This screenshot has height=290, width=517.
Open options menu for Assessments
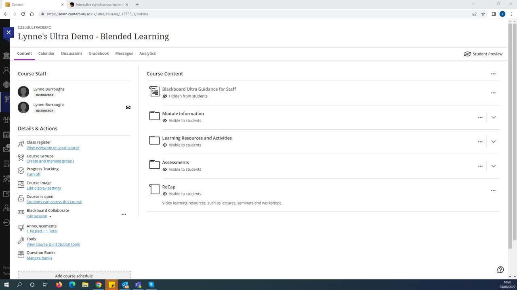pyautogui.click(x=480, y=166)
